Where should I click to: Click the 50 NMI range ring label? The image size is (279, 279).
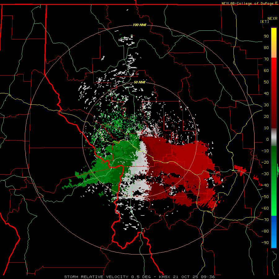139,82
